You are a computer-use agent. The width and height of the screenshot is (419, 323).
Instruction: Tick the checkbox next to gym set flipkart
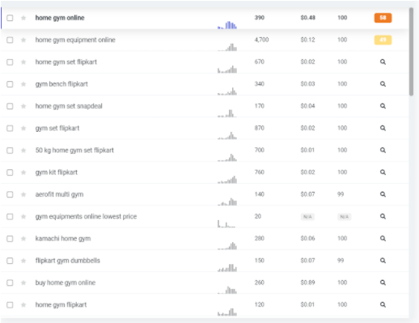tap(10, 128)
